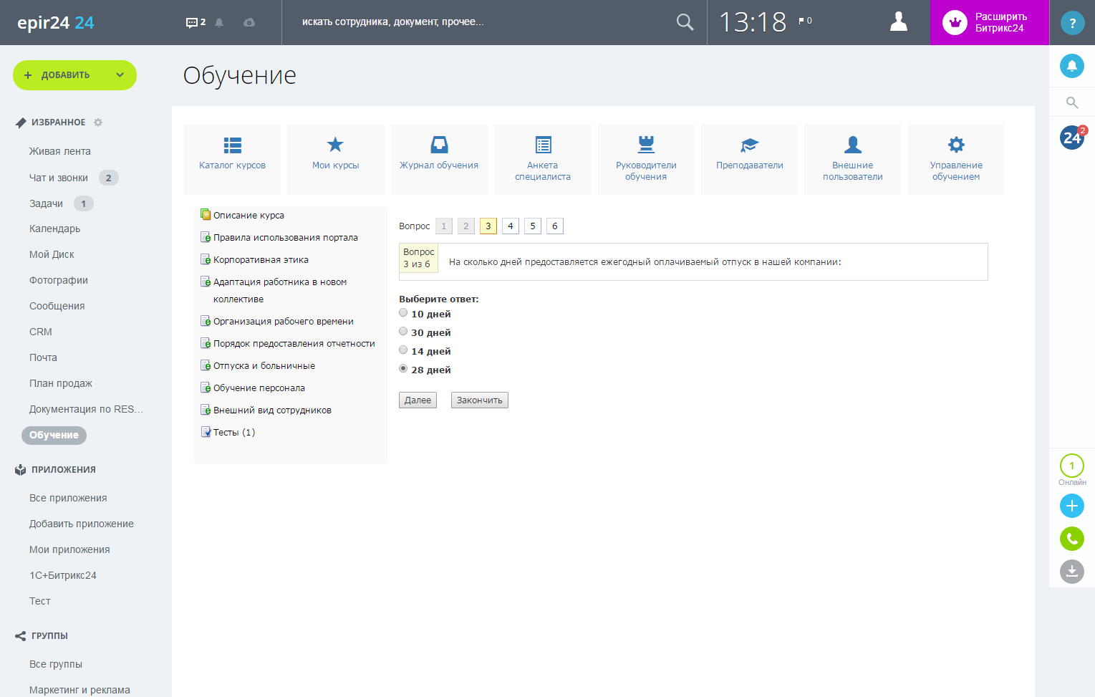Select the 14 дней answer

click(403, 350)
